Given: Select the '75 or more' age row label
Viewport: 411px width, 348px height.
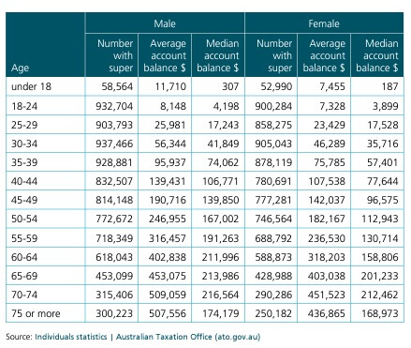Looking at the screenshot, I should pyautogui.click(x=36, y=313).
